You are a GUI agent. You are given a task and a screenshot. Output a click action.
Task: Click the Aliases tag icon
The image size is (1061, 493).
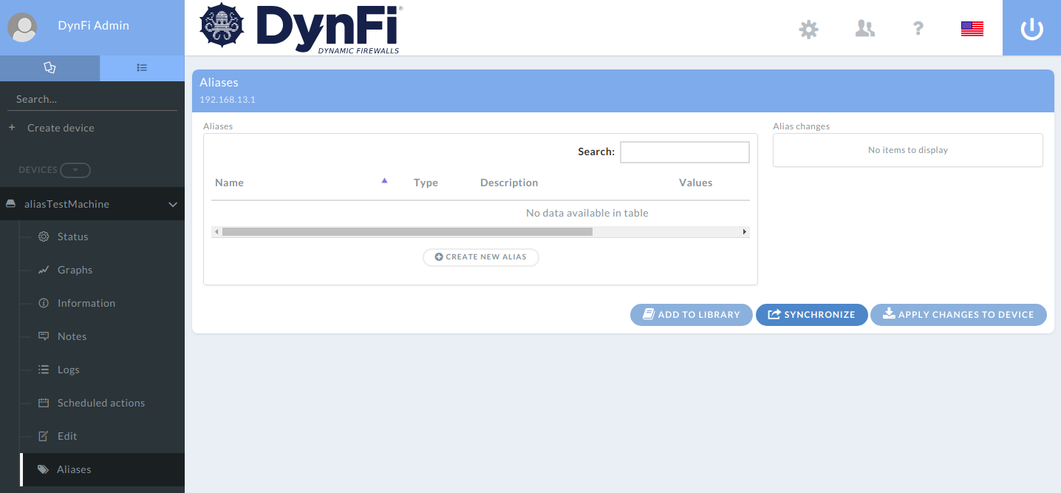click(x=43, y=469)
